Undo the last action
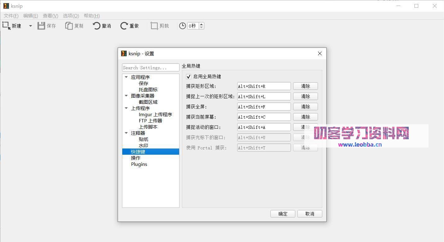This screenshot has height=242, width=444. [102, 26]
